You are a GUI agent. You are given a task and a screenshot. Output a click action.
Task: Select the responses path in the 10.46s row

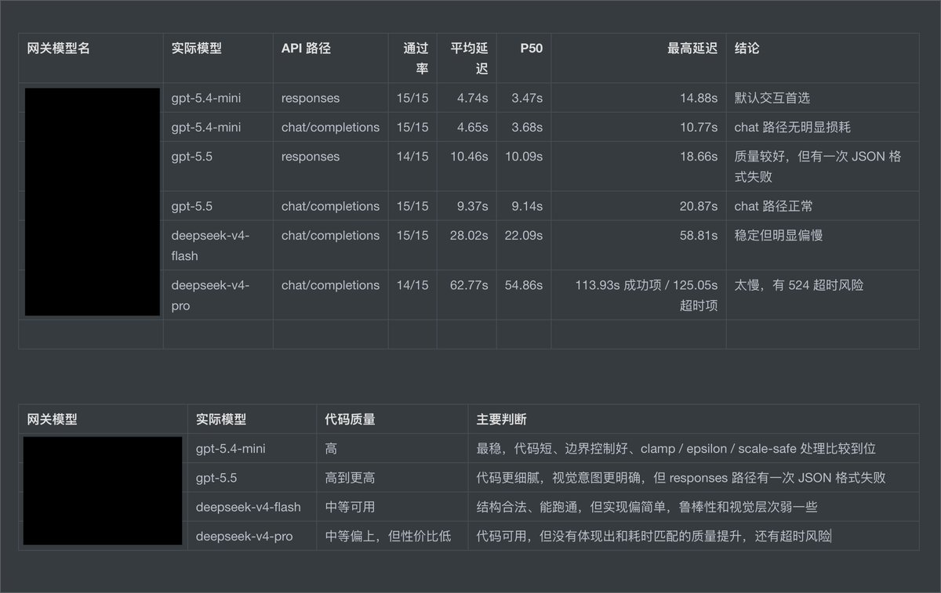pos(311,156)
